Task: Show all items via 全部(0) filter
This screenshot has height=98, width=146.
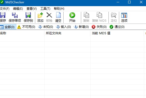Action: tap(8, 27)
